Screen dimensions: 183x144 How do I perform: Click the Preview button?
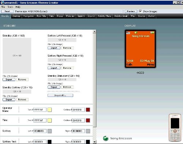click(x=131, y=11)
